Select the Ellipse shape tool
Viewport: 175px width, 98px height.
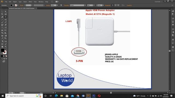point(5,20)
